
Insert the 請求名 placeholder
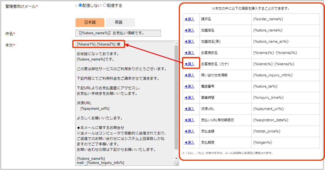click(x=189, y=19)
